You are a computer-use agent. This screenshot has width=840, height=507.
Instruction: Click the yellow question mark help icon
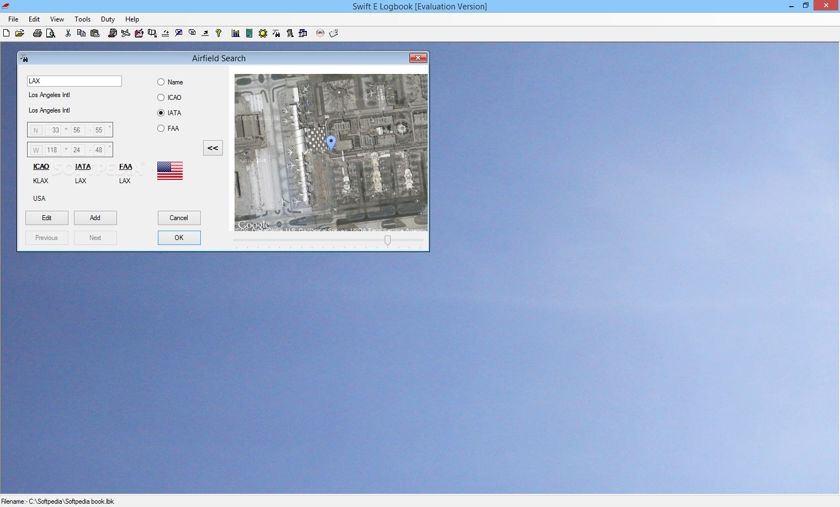pos(219,33)
